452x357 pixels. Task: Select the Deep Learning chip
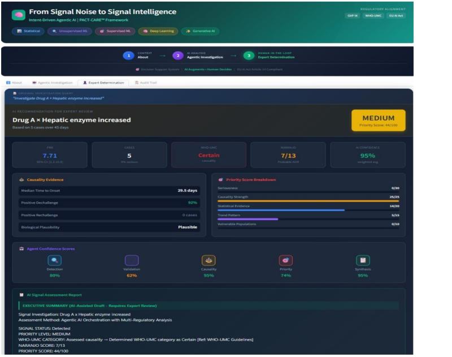click(x=158, y=31)
